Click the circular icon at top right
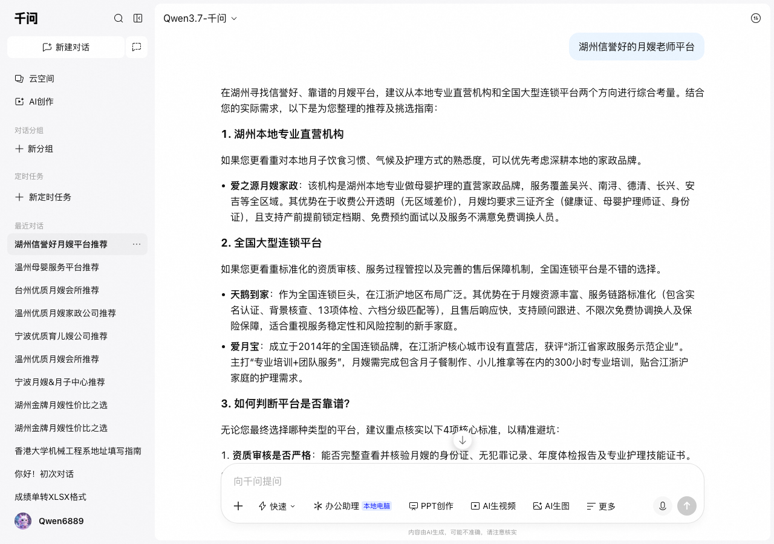Viewport: 774px width, 544px height. point(756,18)
